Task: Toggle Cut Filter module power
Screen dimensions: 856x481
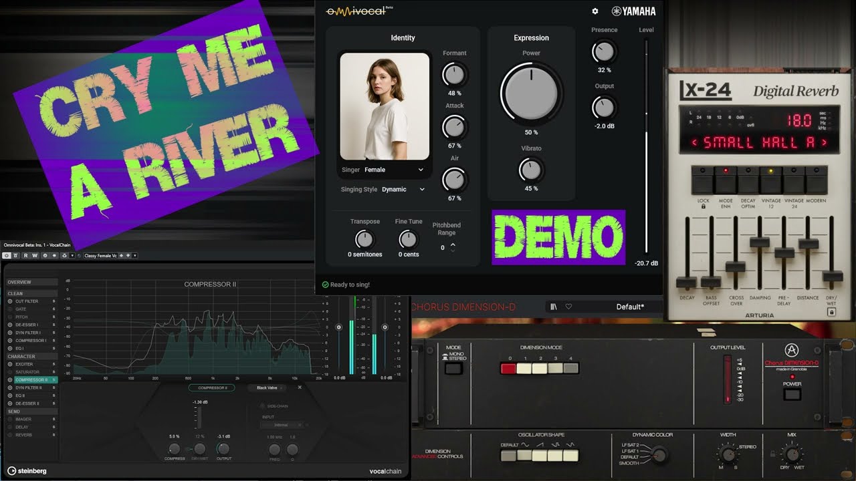Action: 11,301
